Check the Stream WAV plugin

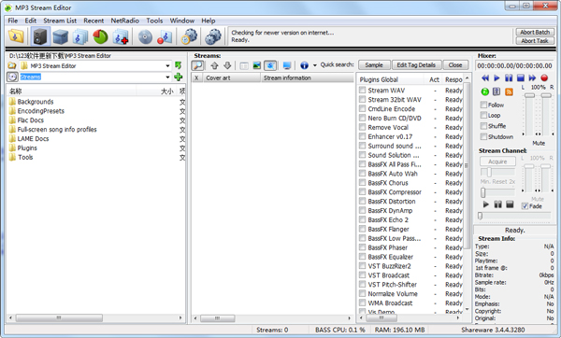(363, 90)
